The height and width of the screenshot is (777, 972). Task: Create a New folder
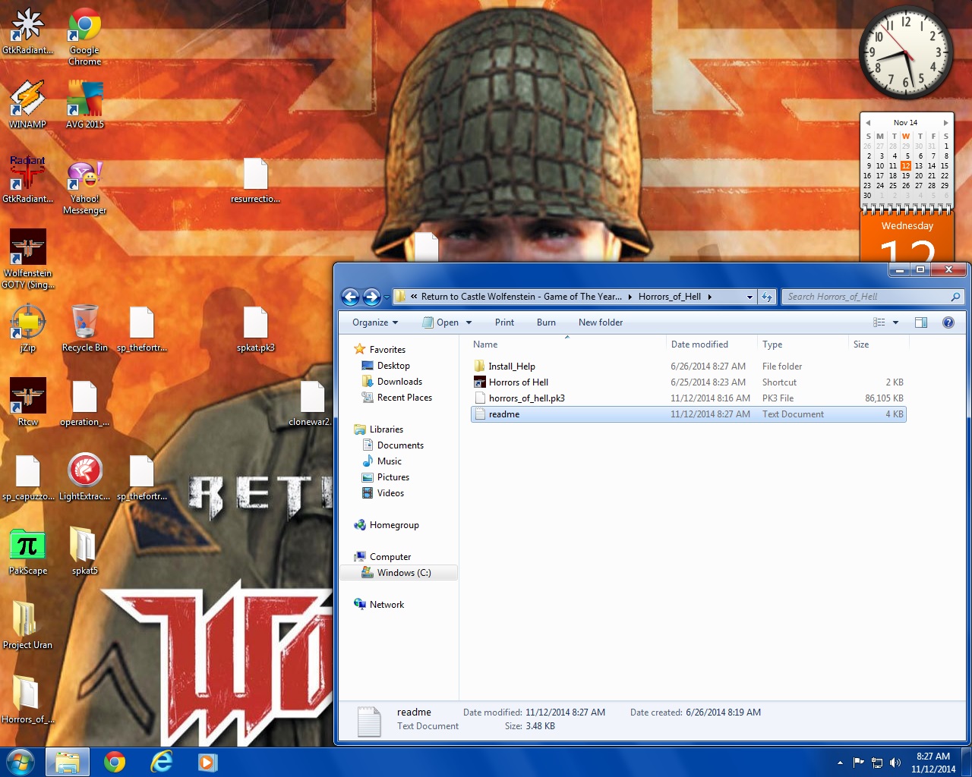coord(601,322)
